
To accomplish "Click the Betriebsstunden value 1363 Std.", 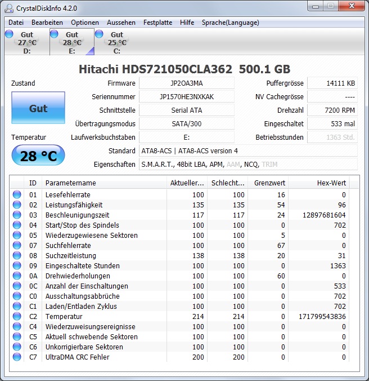I will coord(332,138).
